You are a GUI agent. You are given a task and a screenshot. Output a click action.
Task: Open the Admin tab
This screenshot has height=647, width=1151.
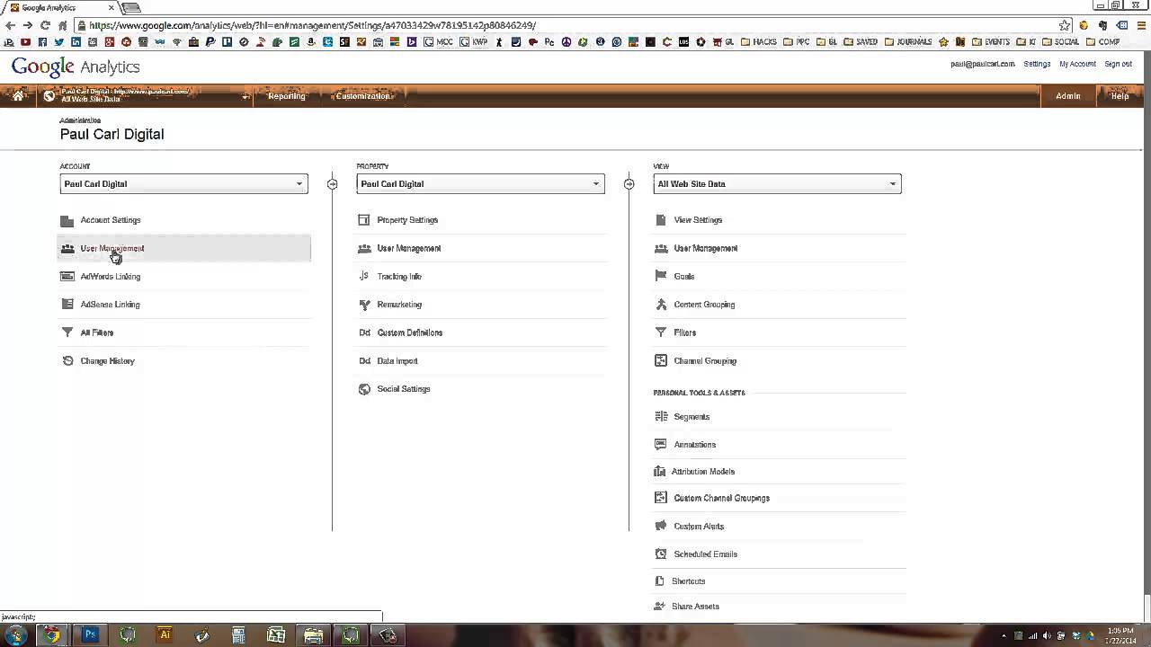pos(1068,96)
